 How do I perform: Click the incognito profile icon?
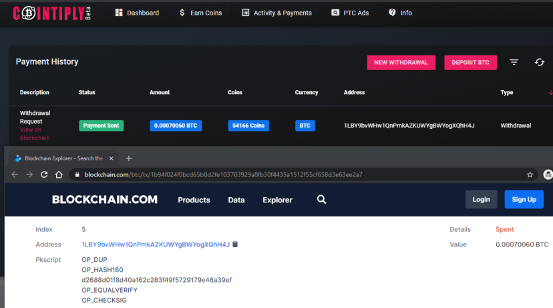click(x=548, y=174)
